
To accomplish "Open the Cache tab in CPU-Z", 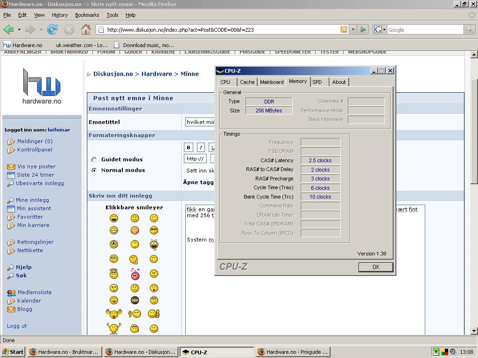I will pyautogui.click(x=247, y=82).
